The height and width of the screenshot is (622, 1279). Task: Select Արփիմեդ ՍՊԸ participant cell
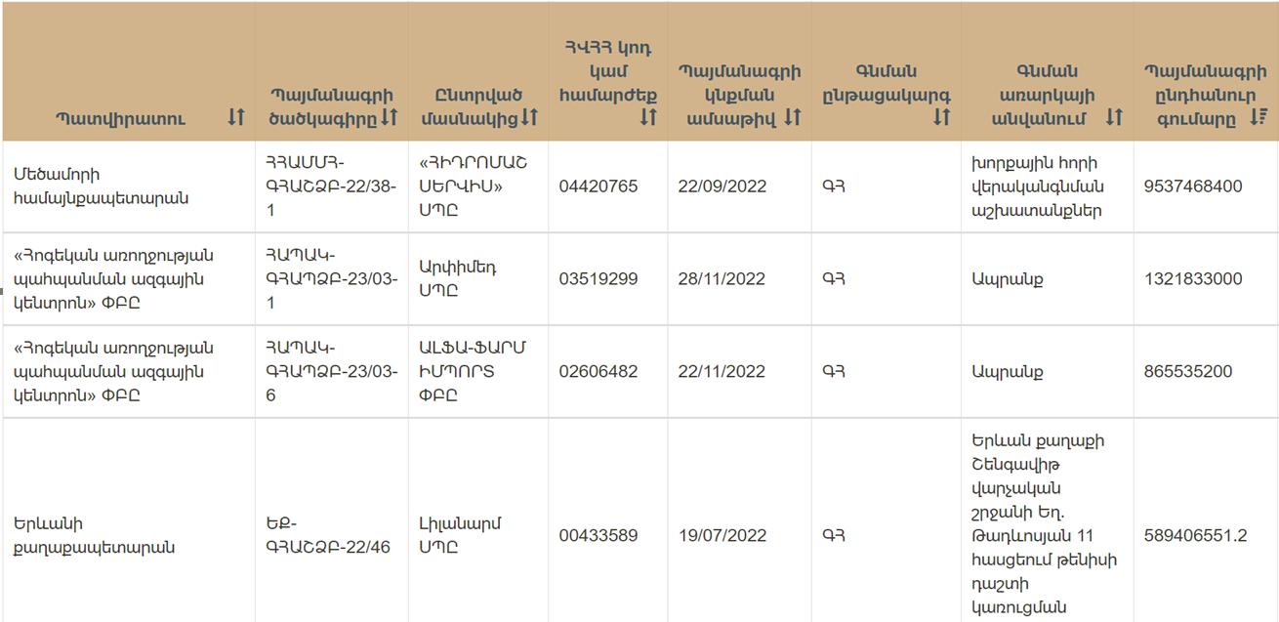(x=478, y=279)
